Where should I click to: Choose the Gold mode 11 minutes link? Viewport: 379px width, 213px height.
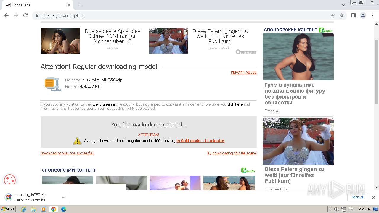click(x=200, y=141)
